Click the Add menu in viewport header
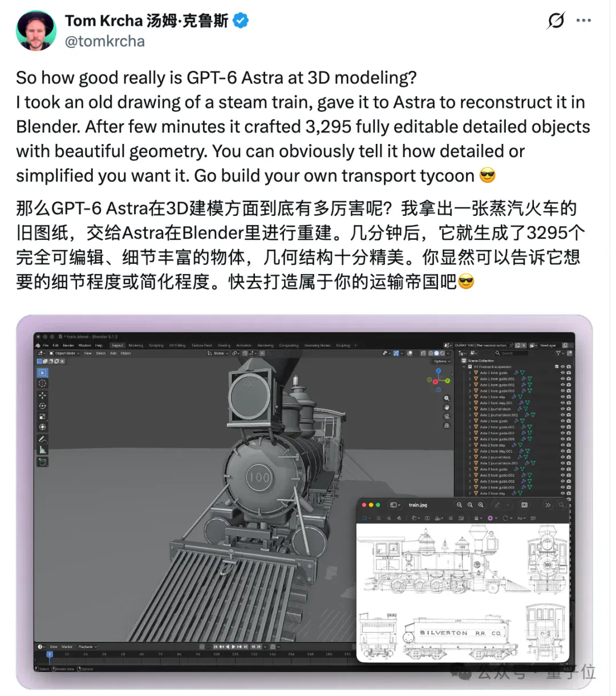616x696 pixels. 113,353
